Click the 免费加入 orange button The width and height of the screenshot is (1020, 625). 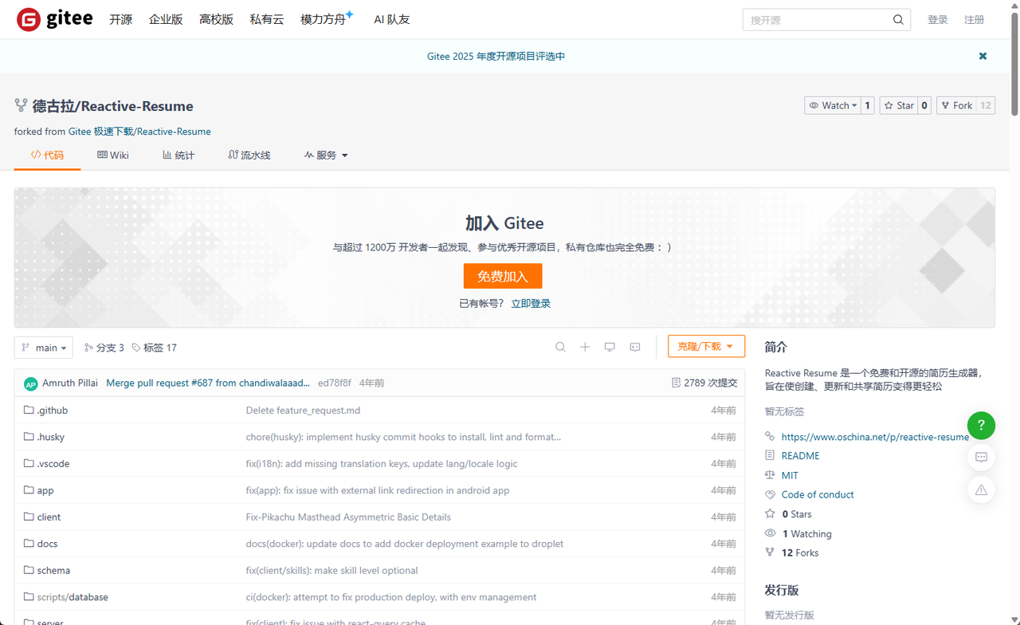[503, 276]
